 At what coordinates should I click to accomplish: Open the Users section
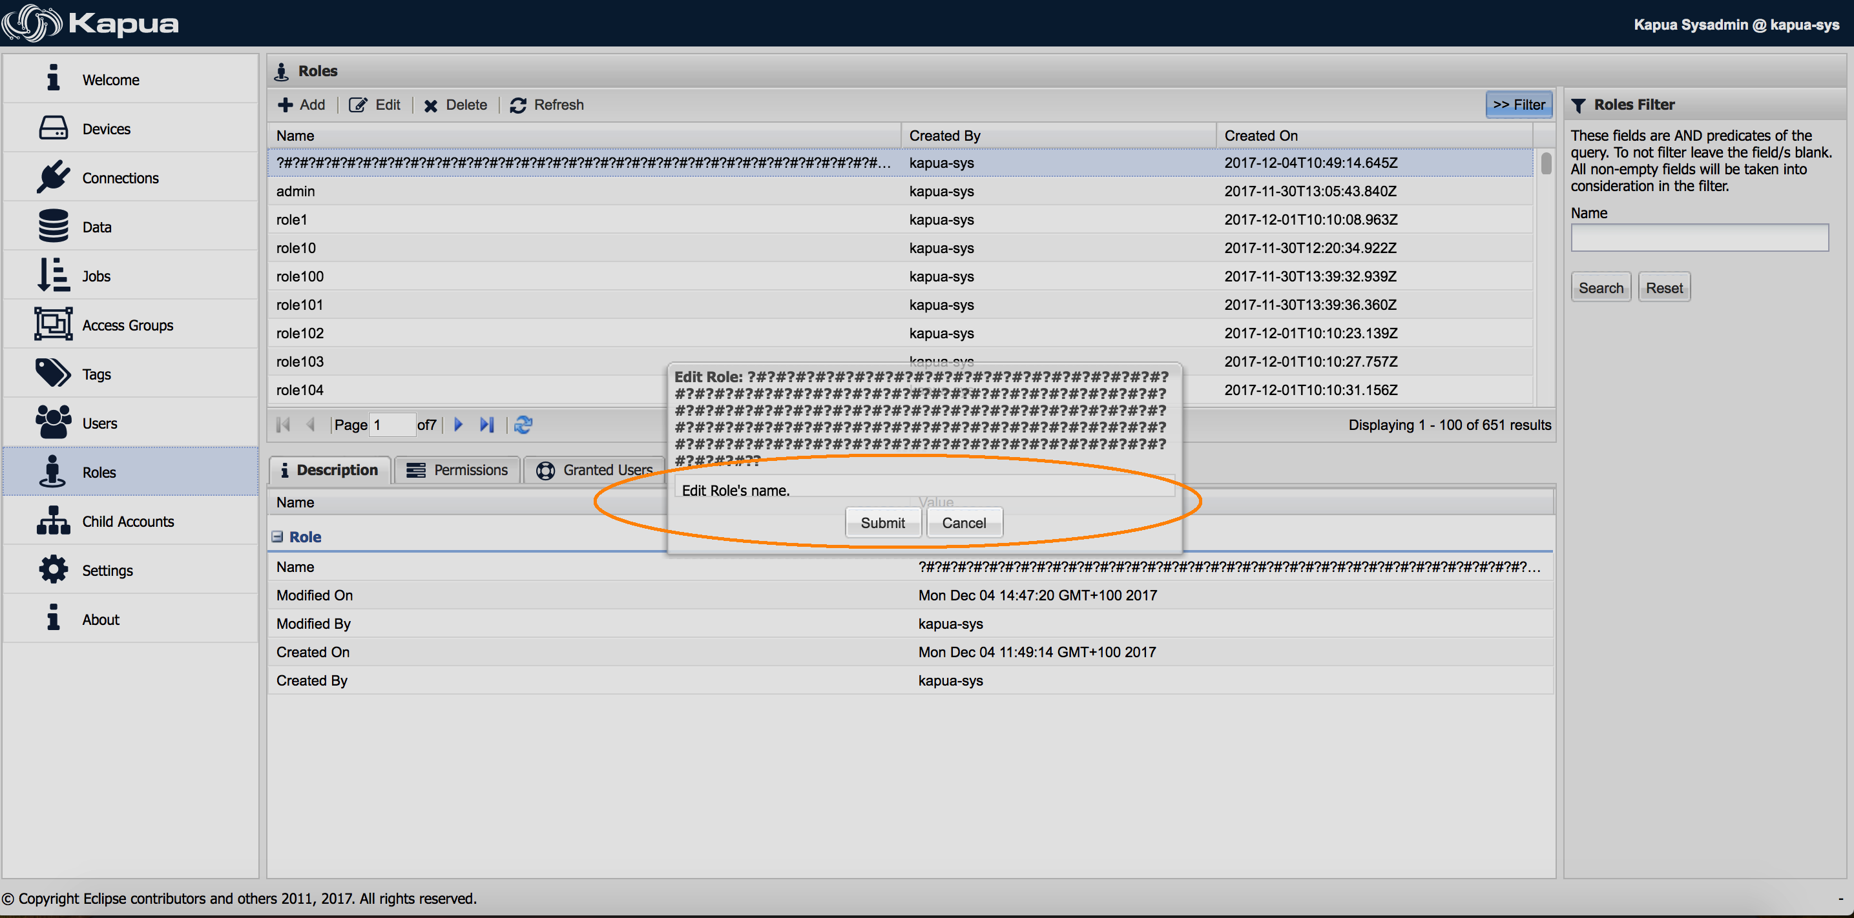(x=99, y=423)
